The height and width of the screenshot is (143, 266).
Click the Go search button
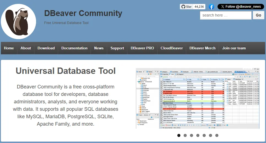tap(258, 15)
